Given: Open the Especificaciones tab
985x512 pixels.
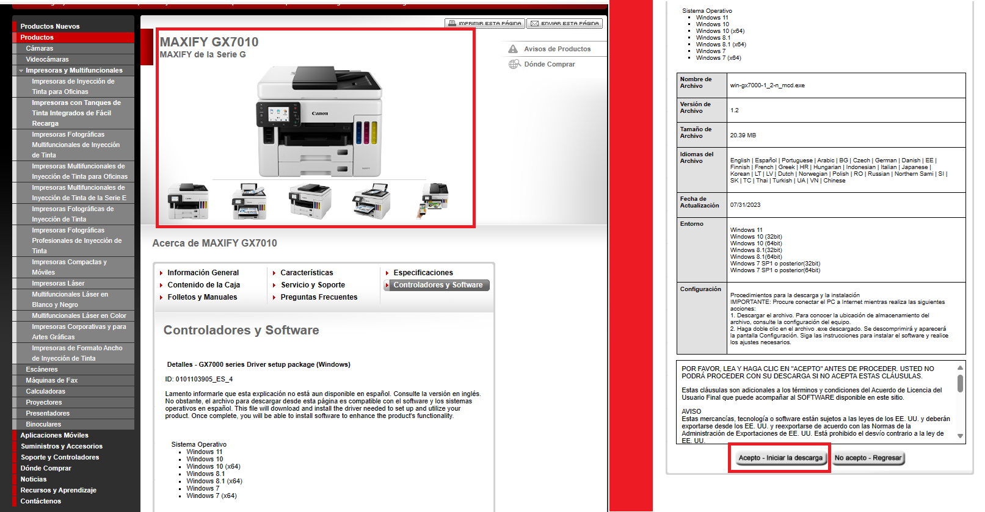Looking at the screenshot, I should pyautogui.click(x=423, y=273).
